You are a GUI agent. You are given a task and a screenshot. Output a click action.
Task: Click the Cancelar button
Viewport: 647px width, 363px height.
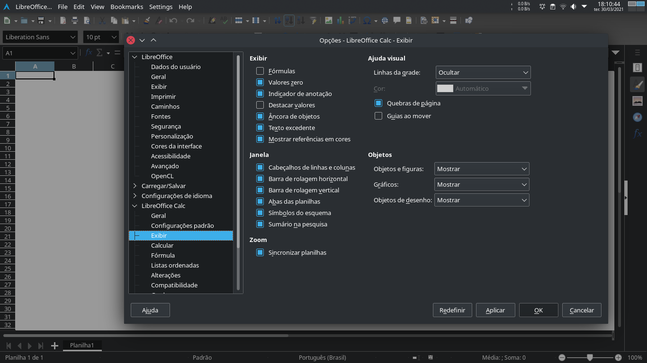[582, 310]
